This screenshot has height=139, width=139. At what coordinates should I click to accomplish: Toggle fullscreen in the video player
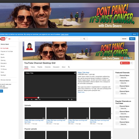[x=75, y=100]
